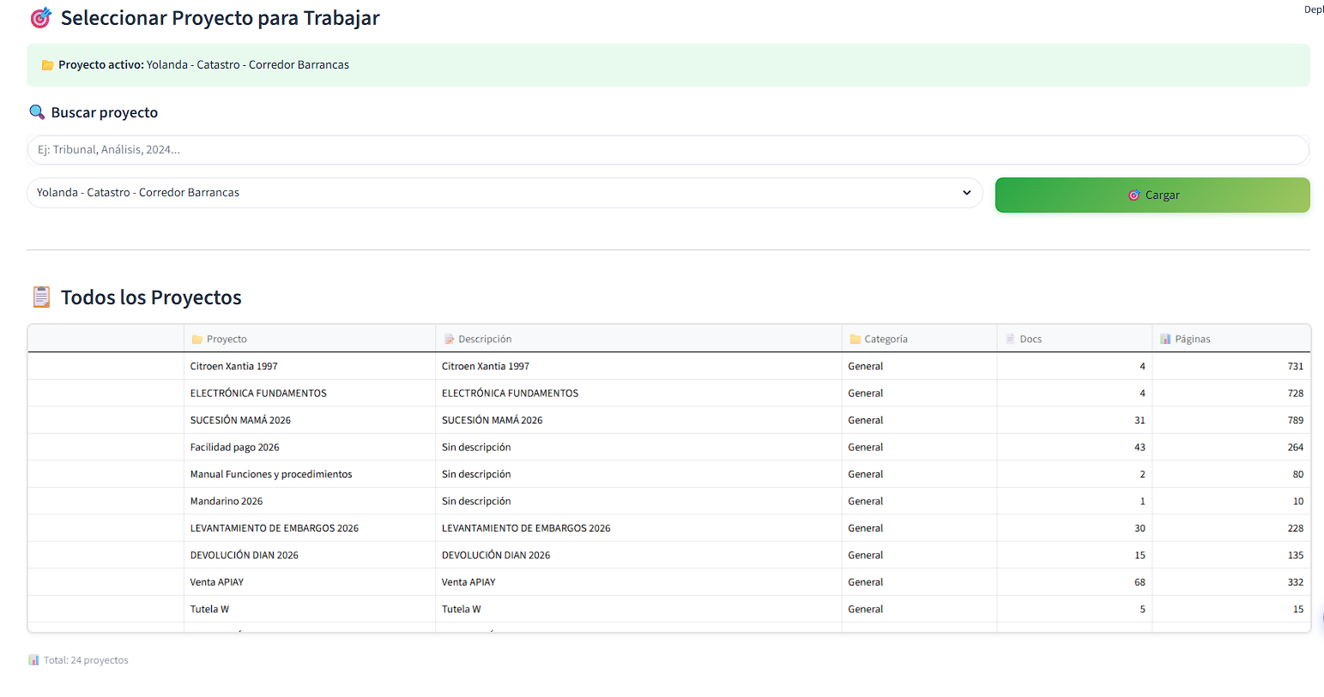
Task: Click the Deploy button at top right
Action: point(1313,10)
